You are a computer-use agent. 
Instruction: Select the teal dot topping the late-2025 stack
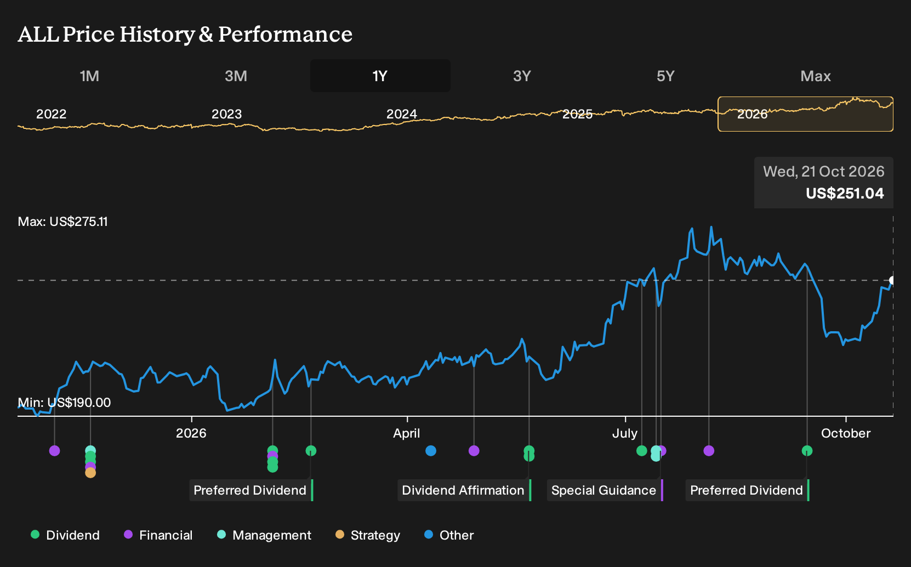point(90,451)
